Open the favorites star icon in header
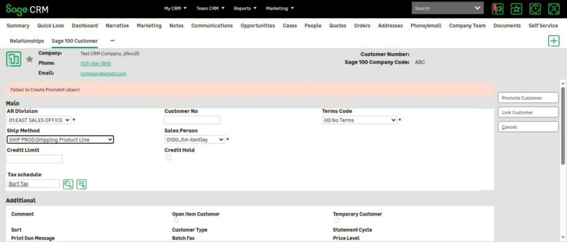 (516, 9)
